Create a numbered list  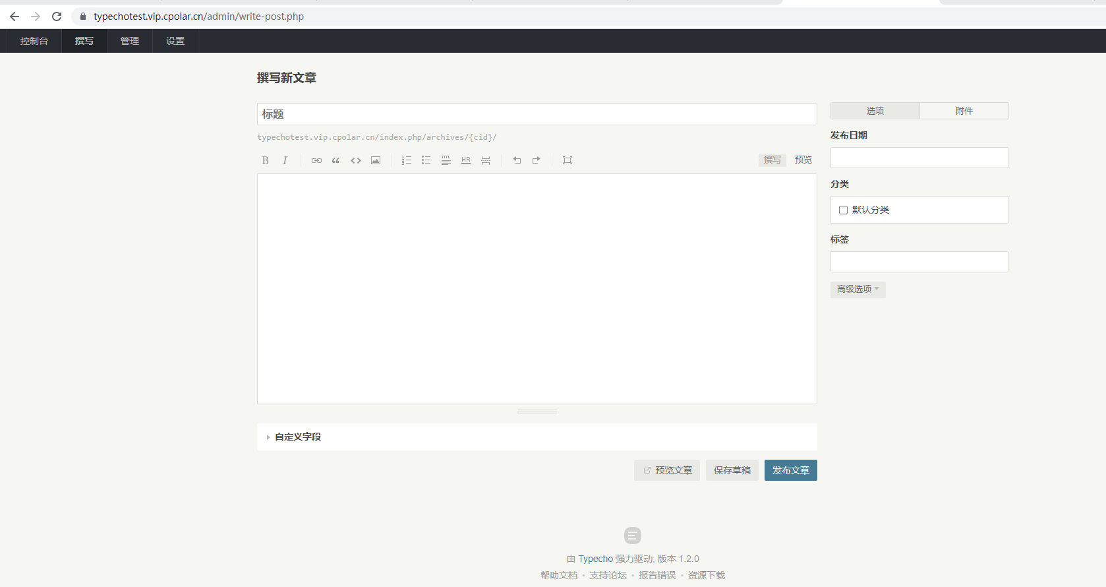[407, 160]
